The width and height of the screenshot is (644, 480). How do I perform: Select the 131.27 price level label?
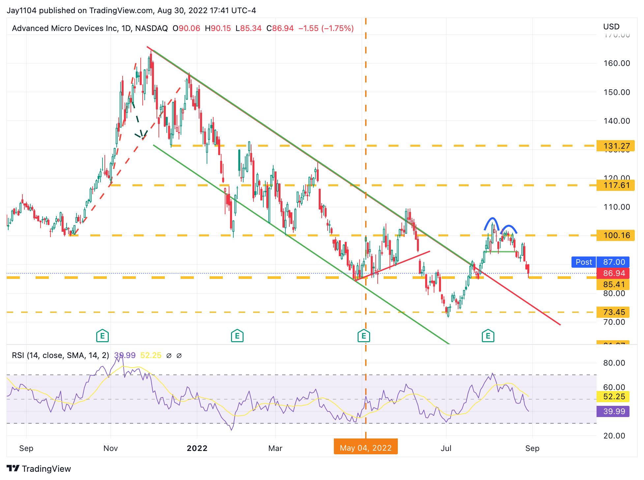[616, 146]
